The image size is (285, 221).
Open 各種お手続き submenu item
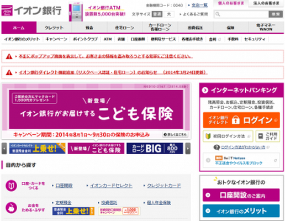[x=192, y=39]
